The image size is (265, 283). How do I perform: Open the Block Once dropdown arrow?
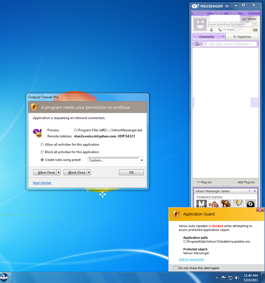coord(89,173)
